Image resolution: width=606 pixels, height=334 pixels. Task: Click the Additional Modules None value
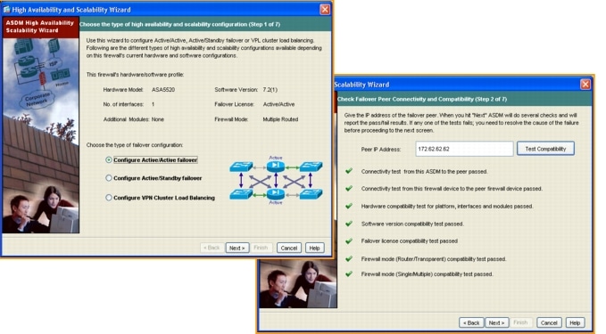pos(158,119)
